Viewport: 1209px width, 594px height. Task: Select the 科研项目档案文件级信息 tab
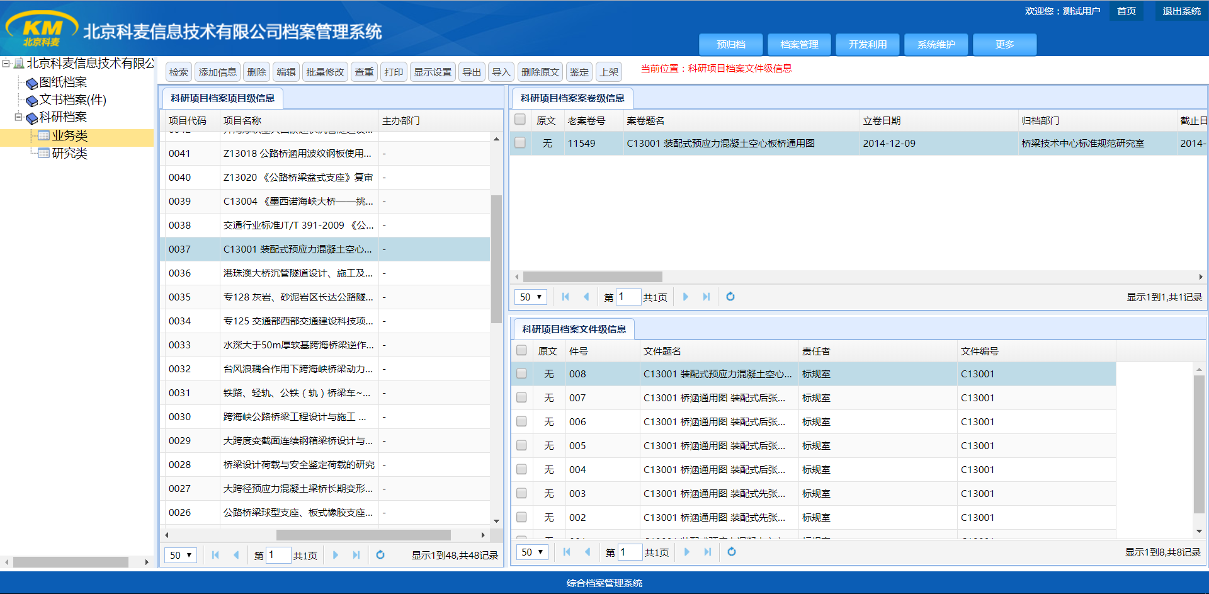pyautogui.click(x=574, y=329)
